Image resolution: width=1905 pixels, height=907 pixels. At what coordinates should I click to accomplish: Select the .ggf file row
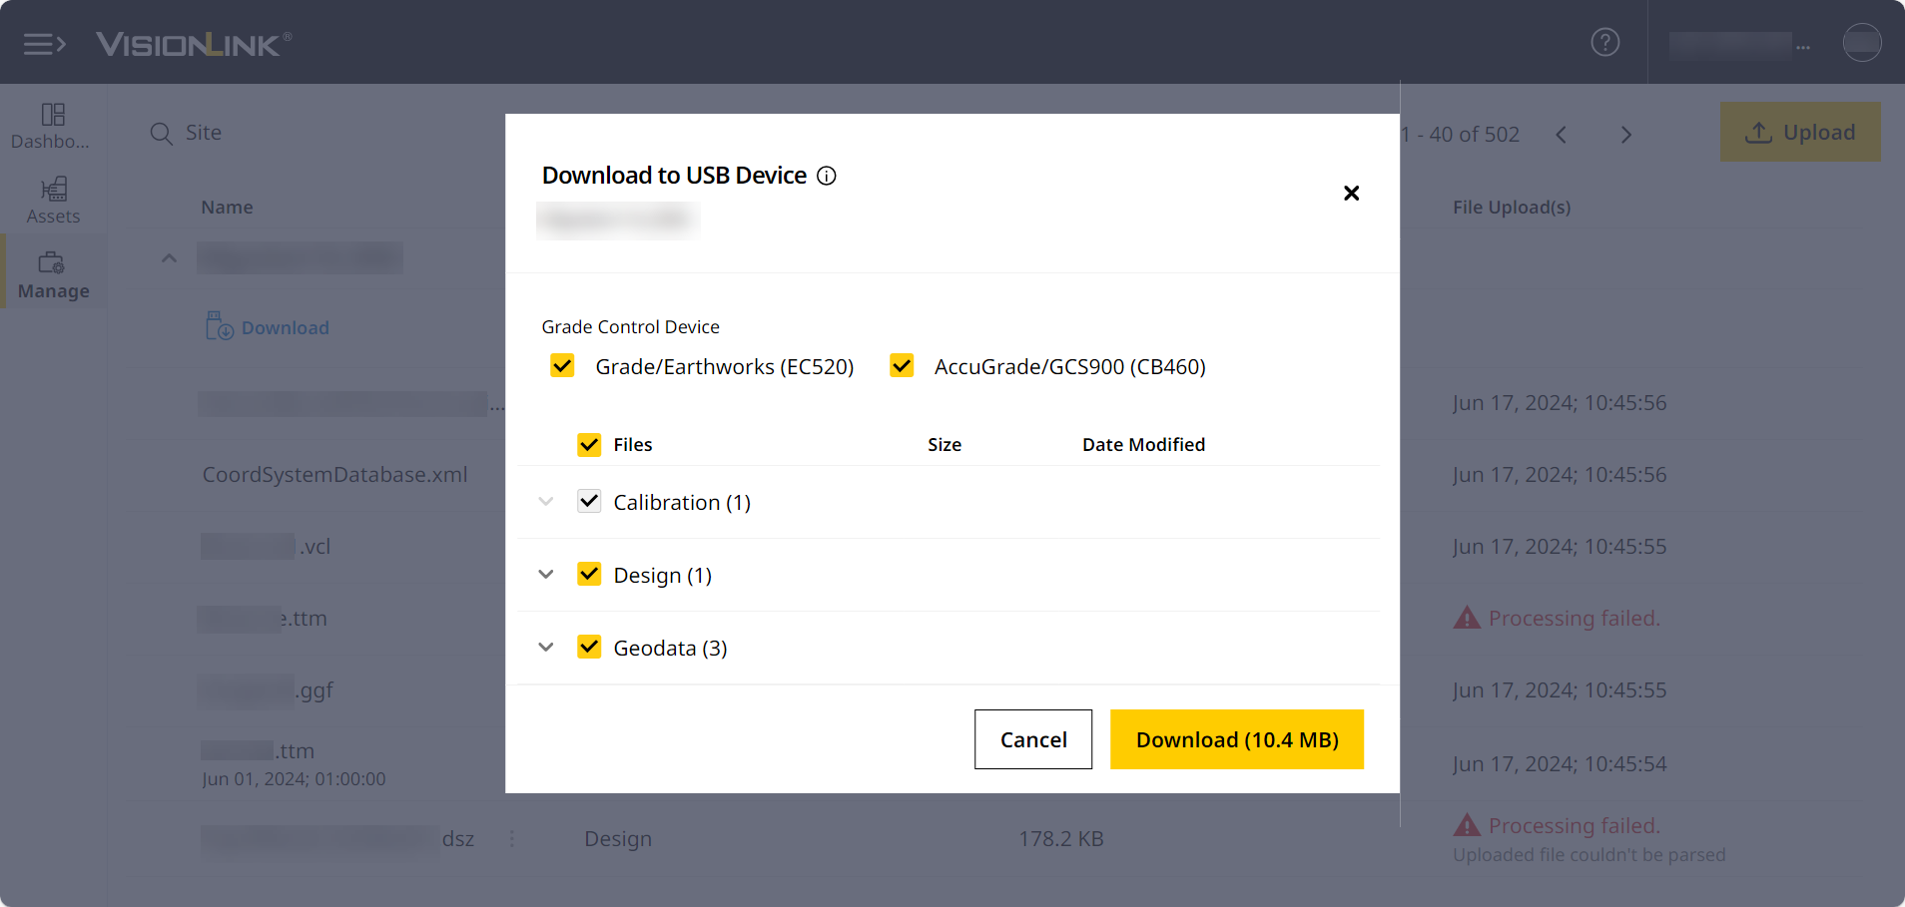point(267,690)
